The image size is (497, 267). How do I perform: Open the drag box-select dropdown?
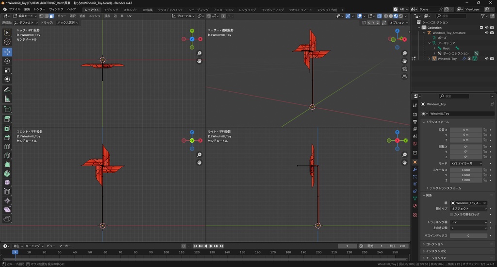coord(67,23)
